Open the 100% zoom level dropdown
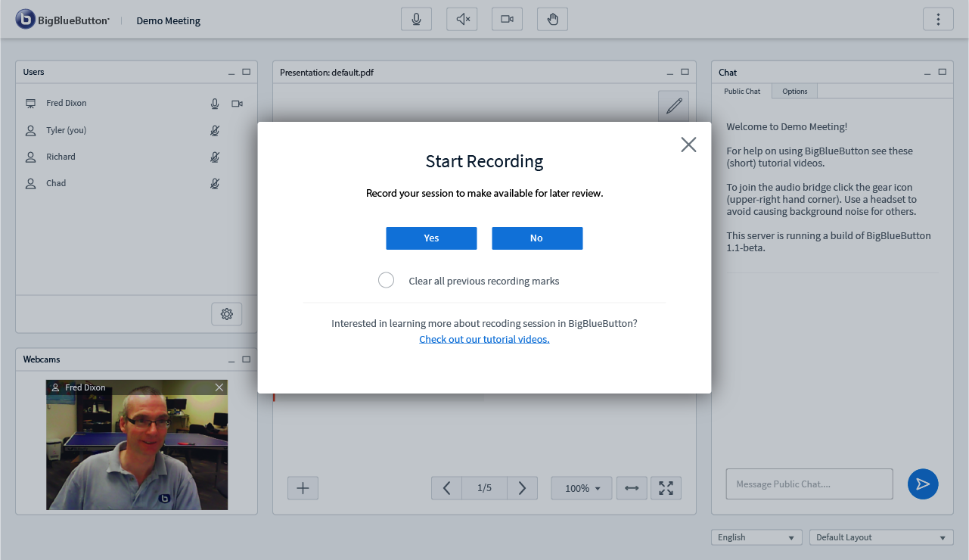The image size is (969, 560). [x=581, y=488]
